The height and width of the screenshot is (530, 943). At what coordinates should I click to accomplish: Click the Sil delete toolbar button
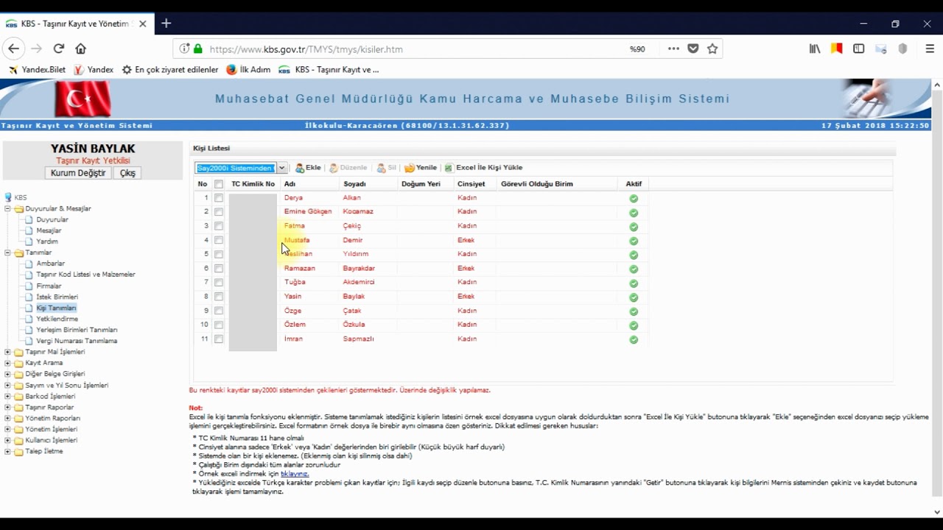387,168
